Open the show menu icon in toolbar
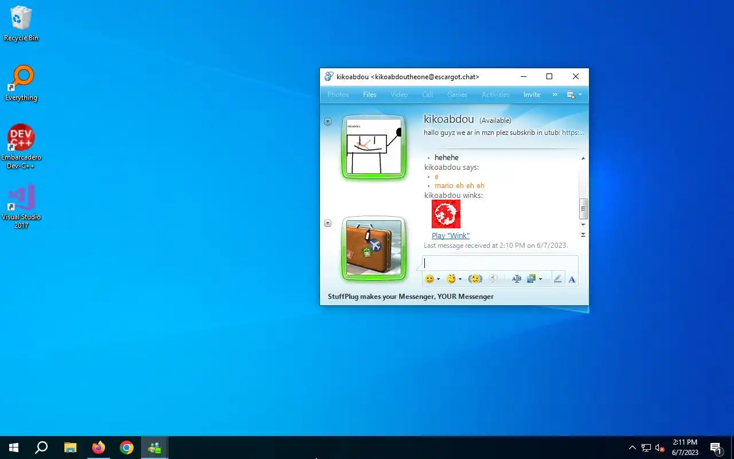This screenshot has height=459, width=734. (x=571, y=95)
